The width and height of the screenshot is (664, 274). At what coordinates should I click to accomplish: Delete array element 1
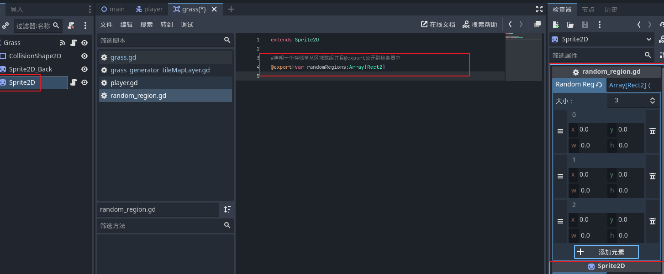[x=653, y=176]
